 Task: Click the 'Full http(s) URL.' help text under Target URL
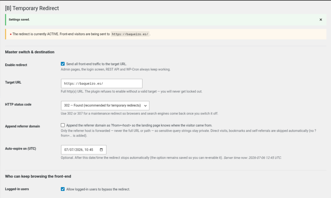[x=132, y=92]
